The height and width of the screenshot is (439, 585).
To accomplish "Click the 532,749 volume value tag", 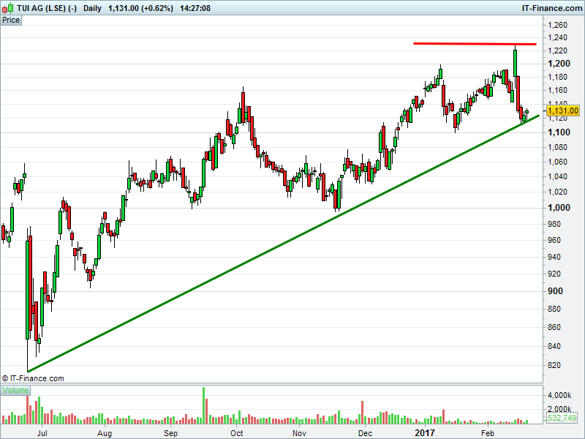I will click(562, 418).
